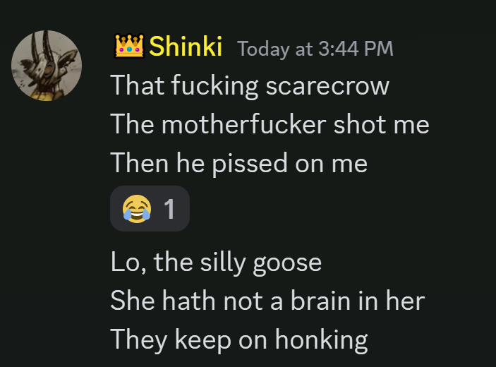This screenshot has width=496, height=367.
Task: Click the tears of joy emoji
Action: point(137,208)
